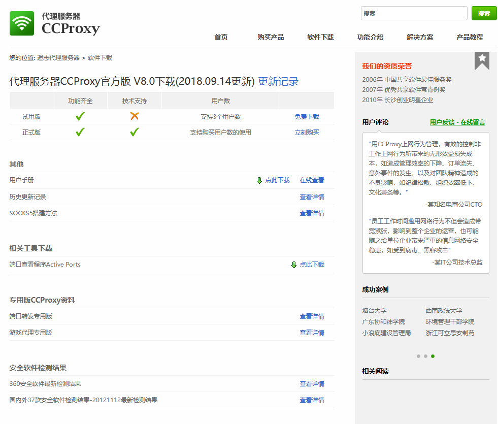Viewport: 498px width, 424px height.
Task: Click 小浪底建设管理局 in success cases
Action: coord(386,333)
